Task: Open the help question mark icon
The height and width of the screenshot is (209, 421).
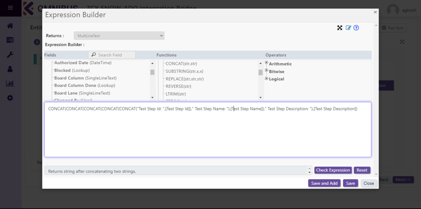Action: [x=356, y=28]
